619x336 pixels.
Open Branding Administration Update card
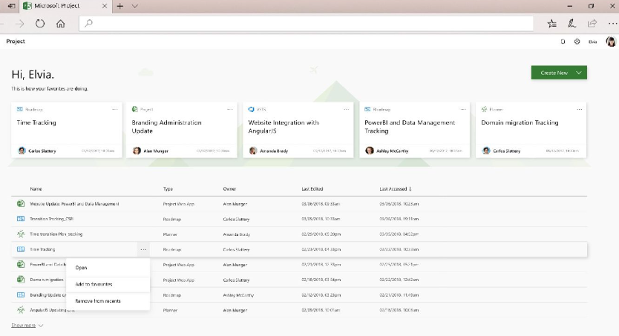point(182,130)
